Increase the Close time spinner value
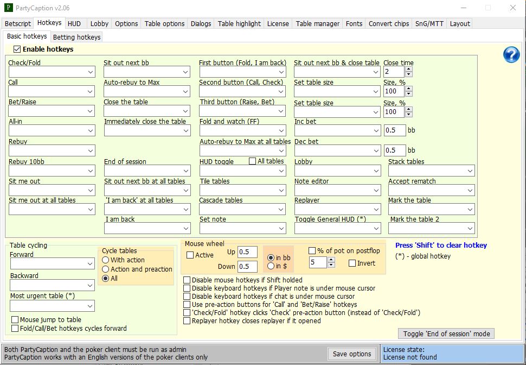 (x=408, y=69)
